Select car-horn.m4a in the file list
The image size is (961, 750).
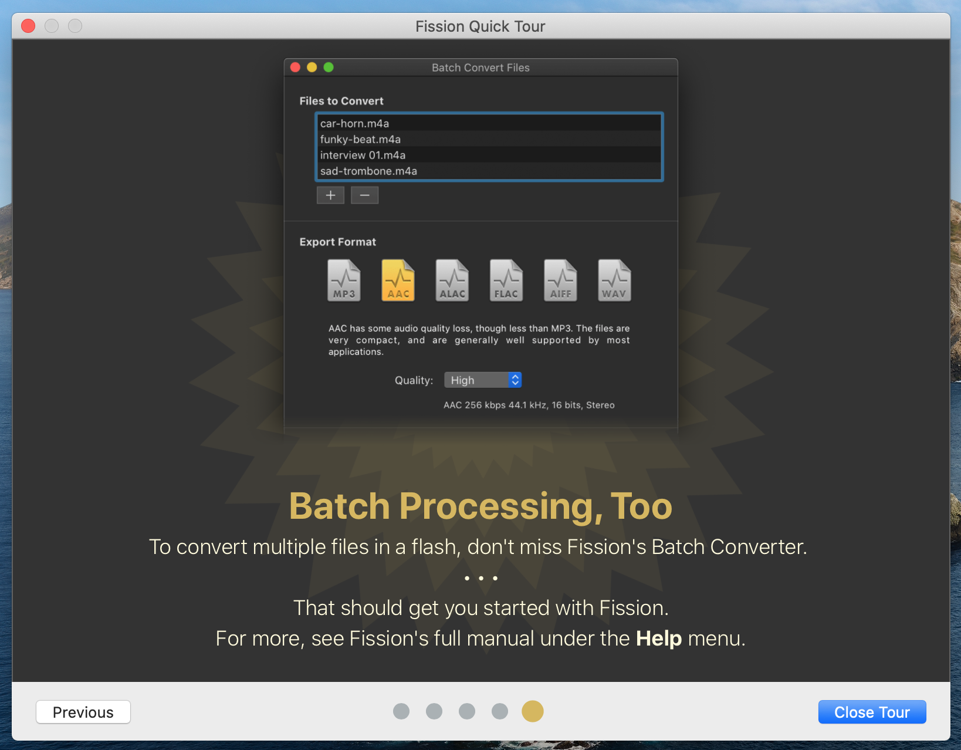pyautogui.click(x=489, y=123)
